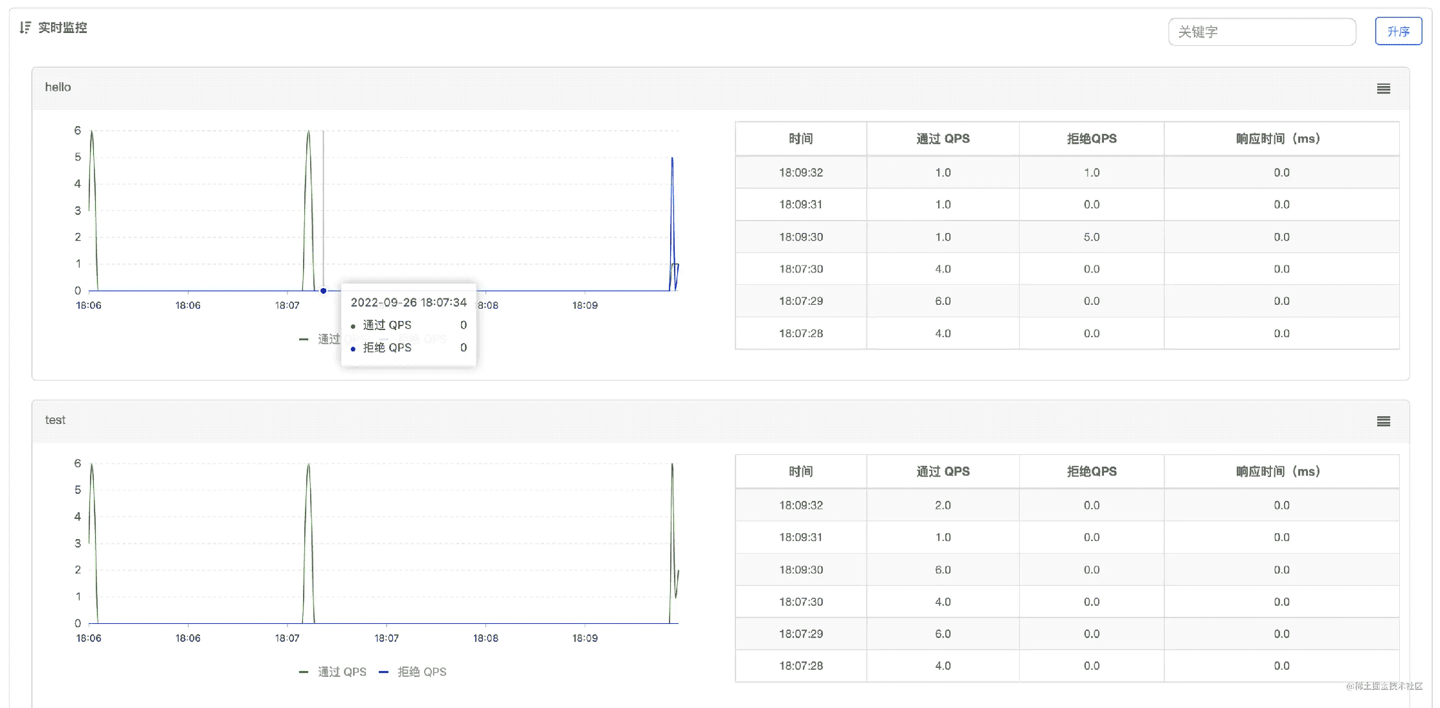Select the 18:09:30 row in hello table

(x=801, y=237)
